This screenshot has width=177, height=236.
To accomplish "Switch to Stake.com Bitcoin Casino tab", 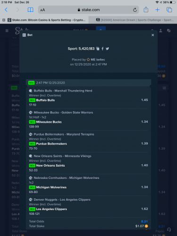I will coord(46,20).
